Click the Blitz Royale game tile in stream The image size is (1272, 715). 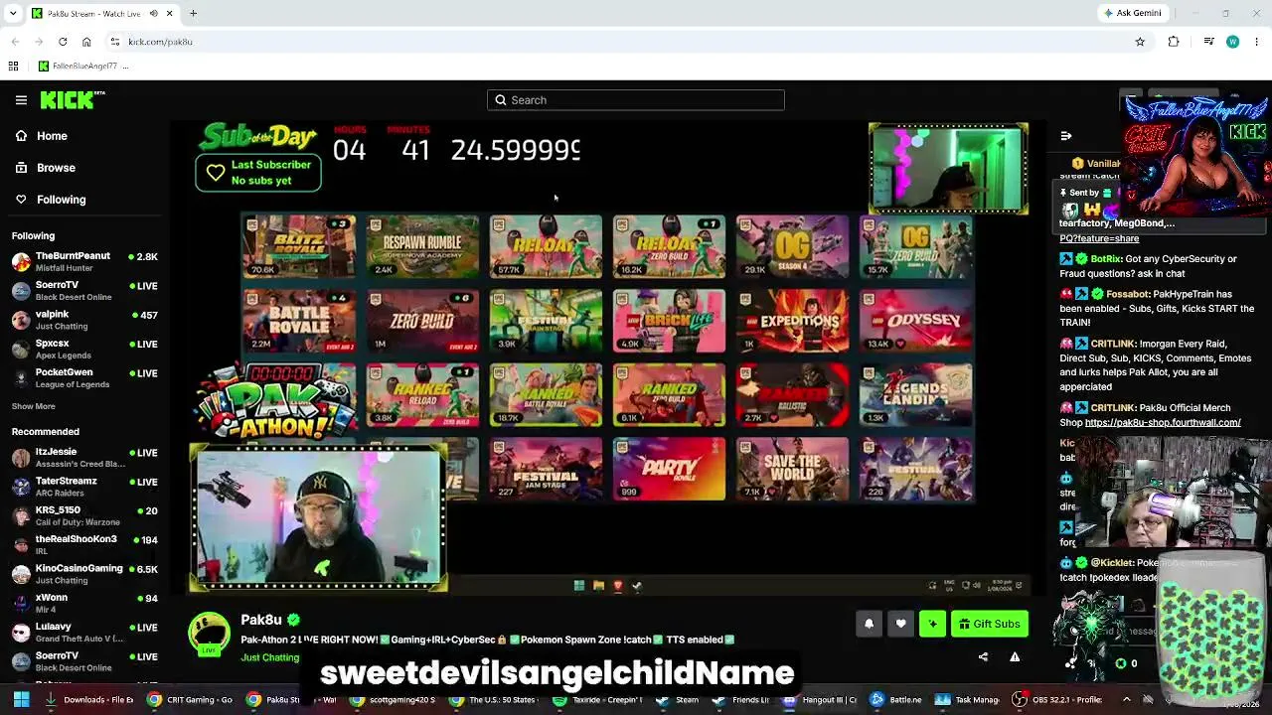(x=298, y=246)
